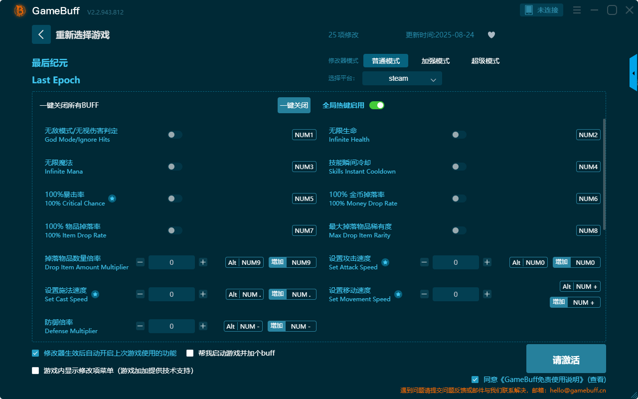The height and width of the screenshot is (399, 638).
Task: Click 增加 NUM9 increase hotkey box
Action: [293, 262]
